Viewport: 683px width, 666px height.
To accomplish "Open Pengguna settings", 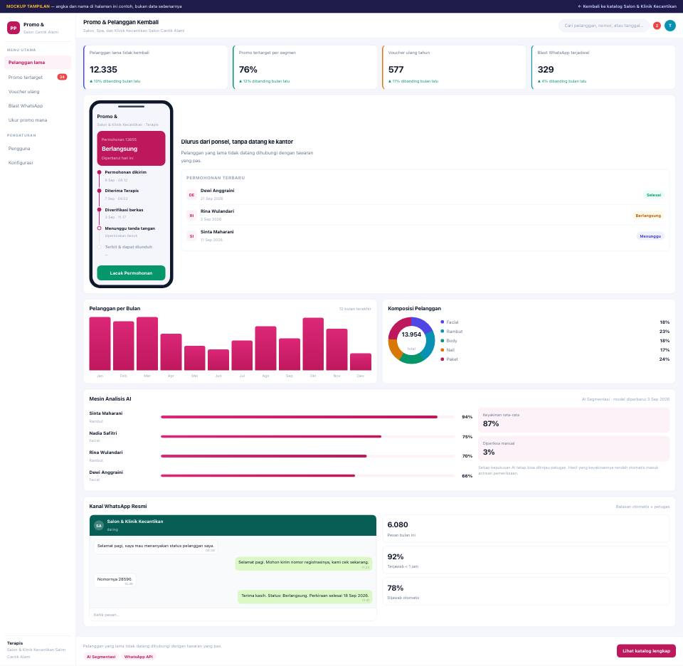I will pyautogui.click(x=38, y=149).
